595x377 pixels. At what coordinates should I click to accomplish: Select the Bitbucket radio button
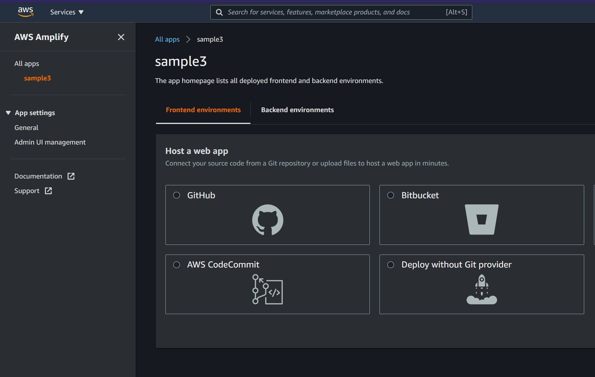click(x=390, y=195)
